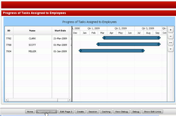Screen dimensions: 176x116
Task: Open the chart options down-arrow button
Action: 171,49
